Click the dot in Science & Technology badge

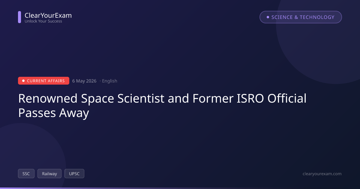point(268,17)
